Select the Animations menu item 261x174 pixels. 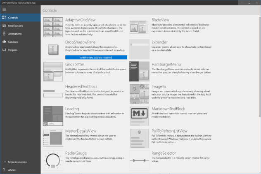(x=15, y=34)
